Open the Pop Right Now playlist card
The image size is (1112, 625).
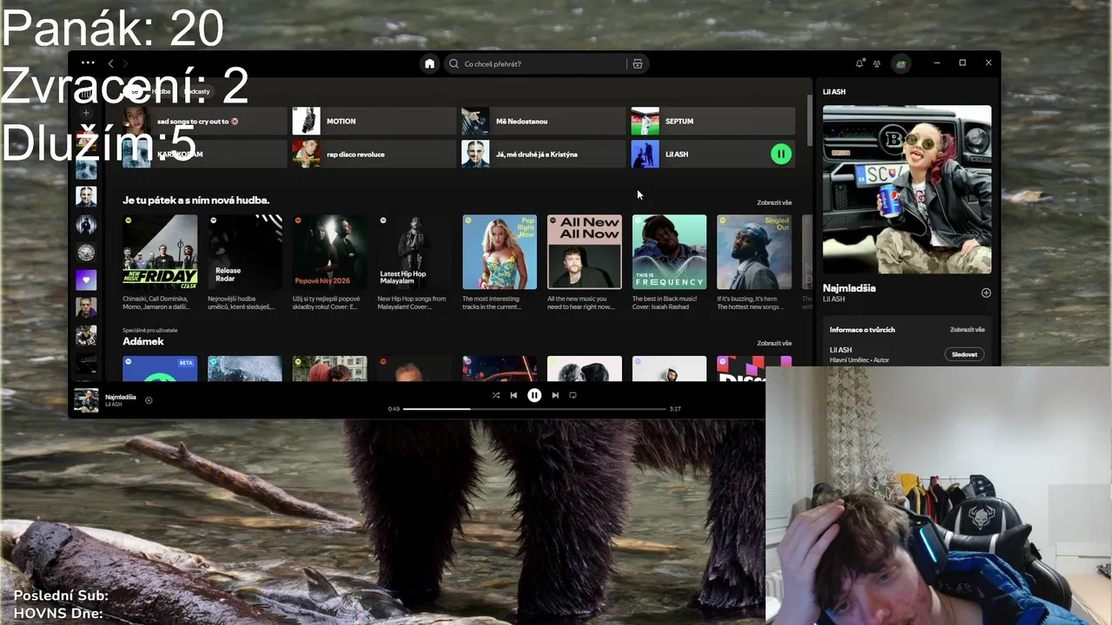(500, 263)
